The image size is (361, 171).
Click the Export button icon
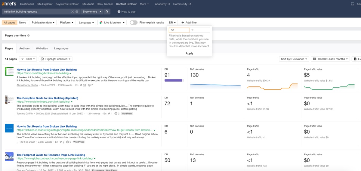click(x=356, y=59)
